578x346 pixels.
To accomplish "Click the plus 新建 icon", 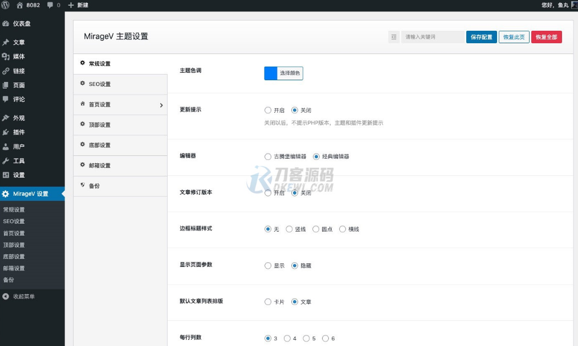I will (71, 5).
